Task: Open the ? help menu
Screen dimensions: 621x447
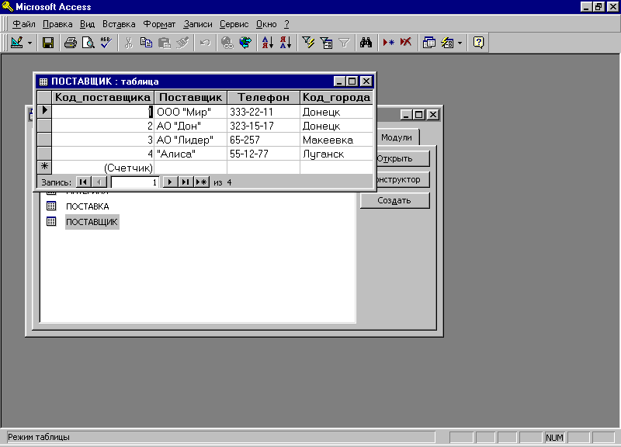Action: pos(286,24)
